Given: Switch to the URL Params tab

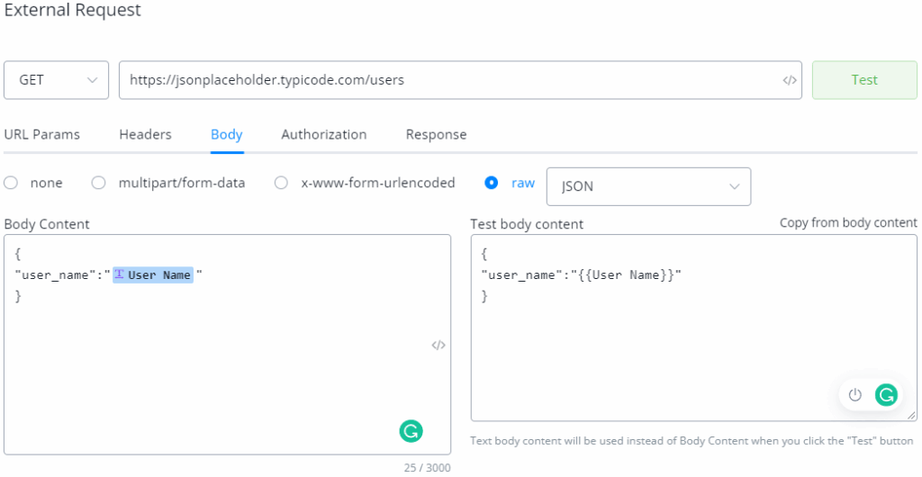Looking at the screenshot, I should [x=41, y=134].
